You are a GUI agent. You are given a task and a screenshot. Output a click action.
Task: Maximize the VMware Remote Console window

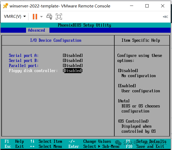147,6
